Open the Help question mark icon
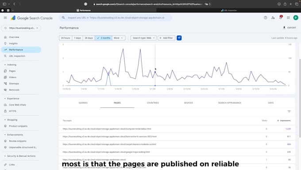The height and width of the screenshot is (170, 301). [265, 18]
